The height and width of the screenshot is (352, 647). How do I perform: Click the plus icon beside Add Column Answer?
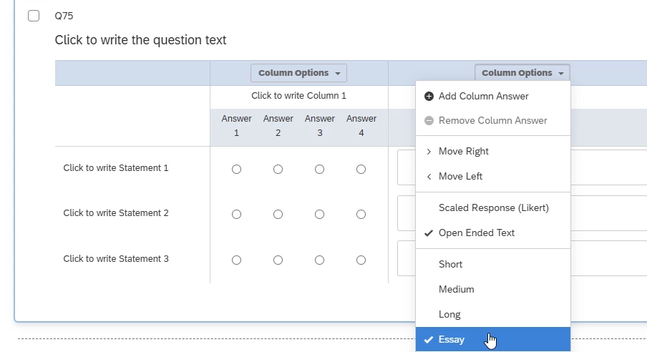coord(429,96)
